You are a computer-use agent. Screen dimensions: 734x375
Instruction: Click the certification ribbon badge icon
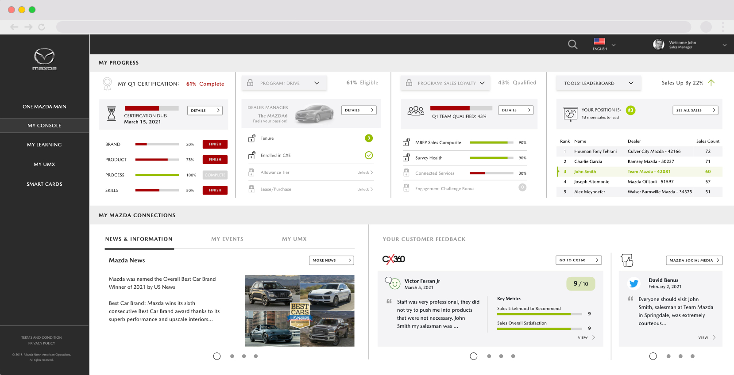point(107,84)
